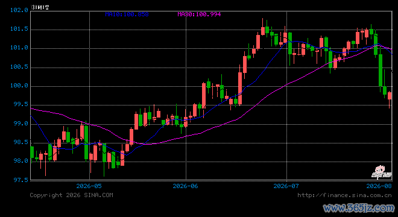The width and height of the screenshot is (398, 217).
Task: Click the 2026-05 date axis label
Action: click(x=89, y=186)
